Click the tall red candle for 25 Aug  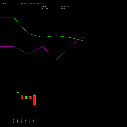click(x=34, y=100)
